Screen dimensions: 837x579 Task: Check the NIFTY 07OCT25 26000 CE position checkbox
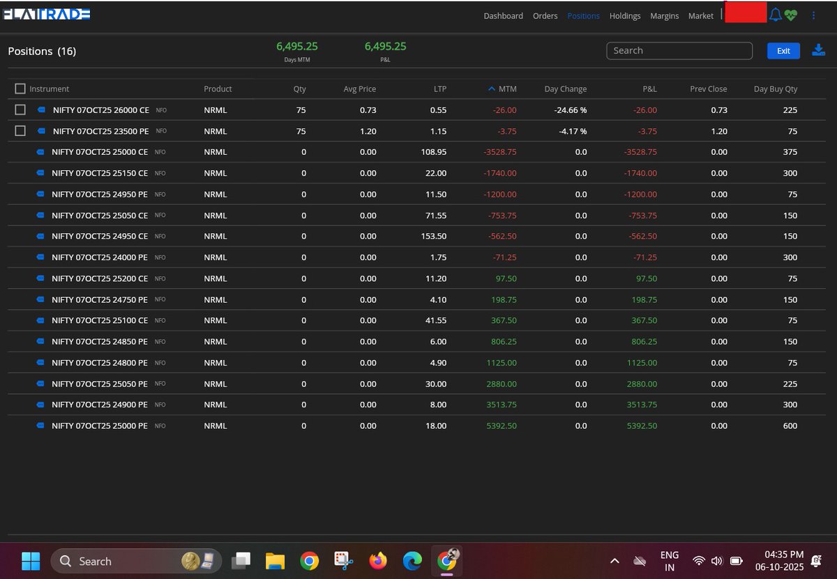(20, 110)
